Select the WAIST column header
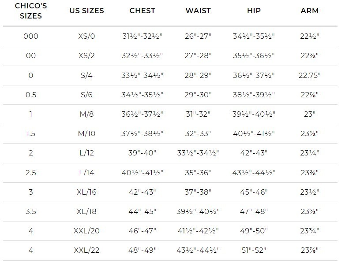This screenshot has height=262, width=345. click(x=198, y=11)
